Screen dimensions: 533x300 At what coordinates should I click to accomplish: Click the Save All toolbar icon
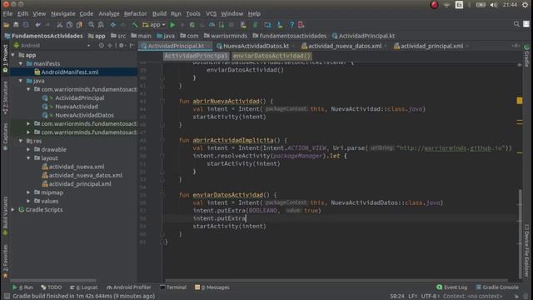(16, 25)
